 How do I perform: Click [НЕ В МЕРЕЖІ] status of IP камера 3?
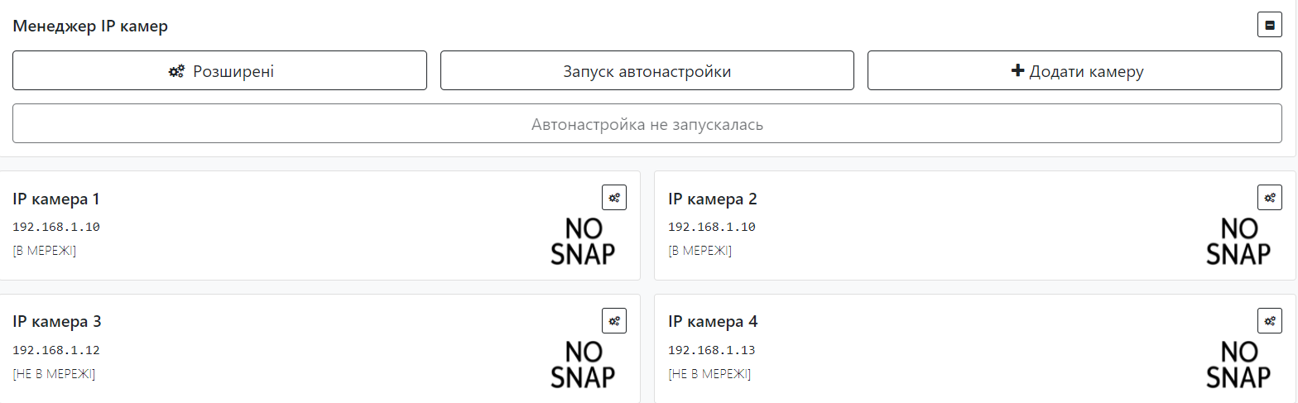(x=54, y=374)
